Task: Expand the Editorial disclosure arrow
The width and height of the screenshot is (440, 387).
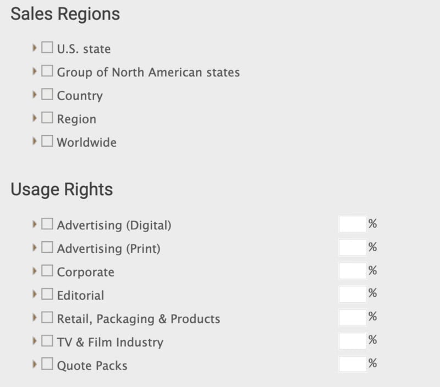Action: click(35, 295)
